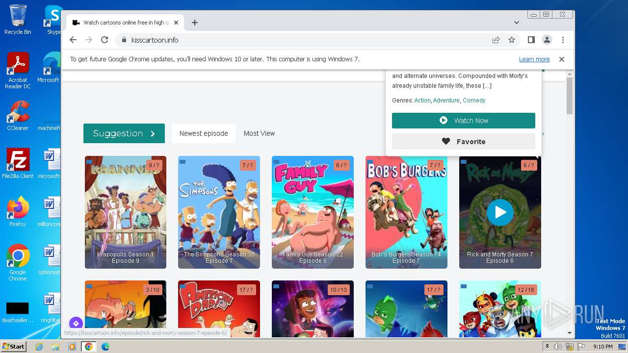Click the Suggestion button

coord(124,133)
